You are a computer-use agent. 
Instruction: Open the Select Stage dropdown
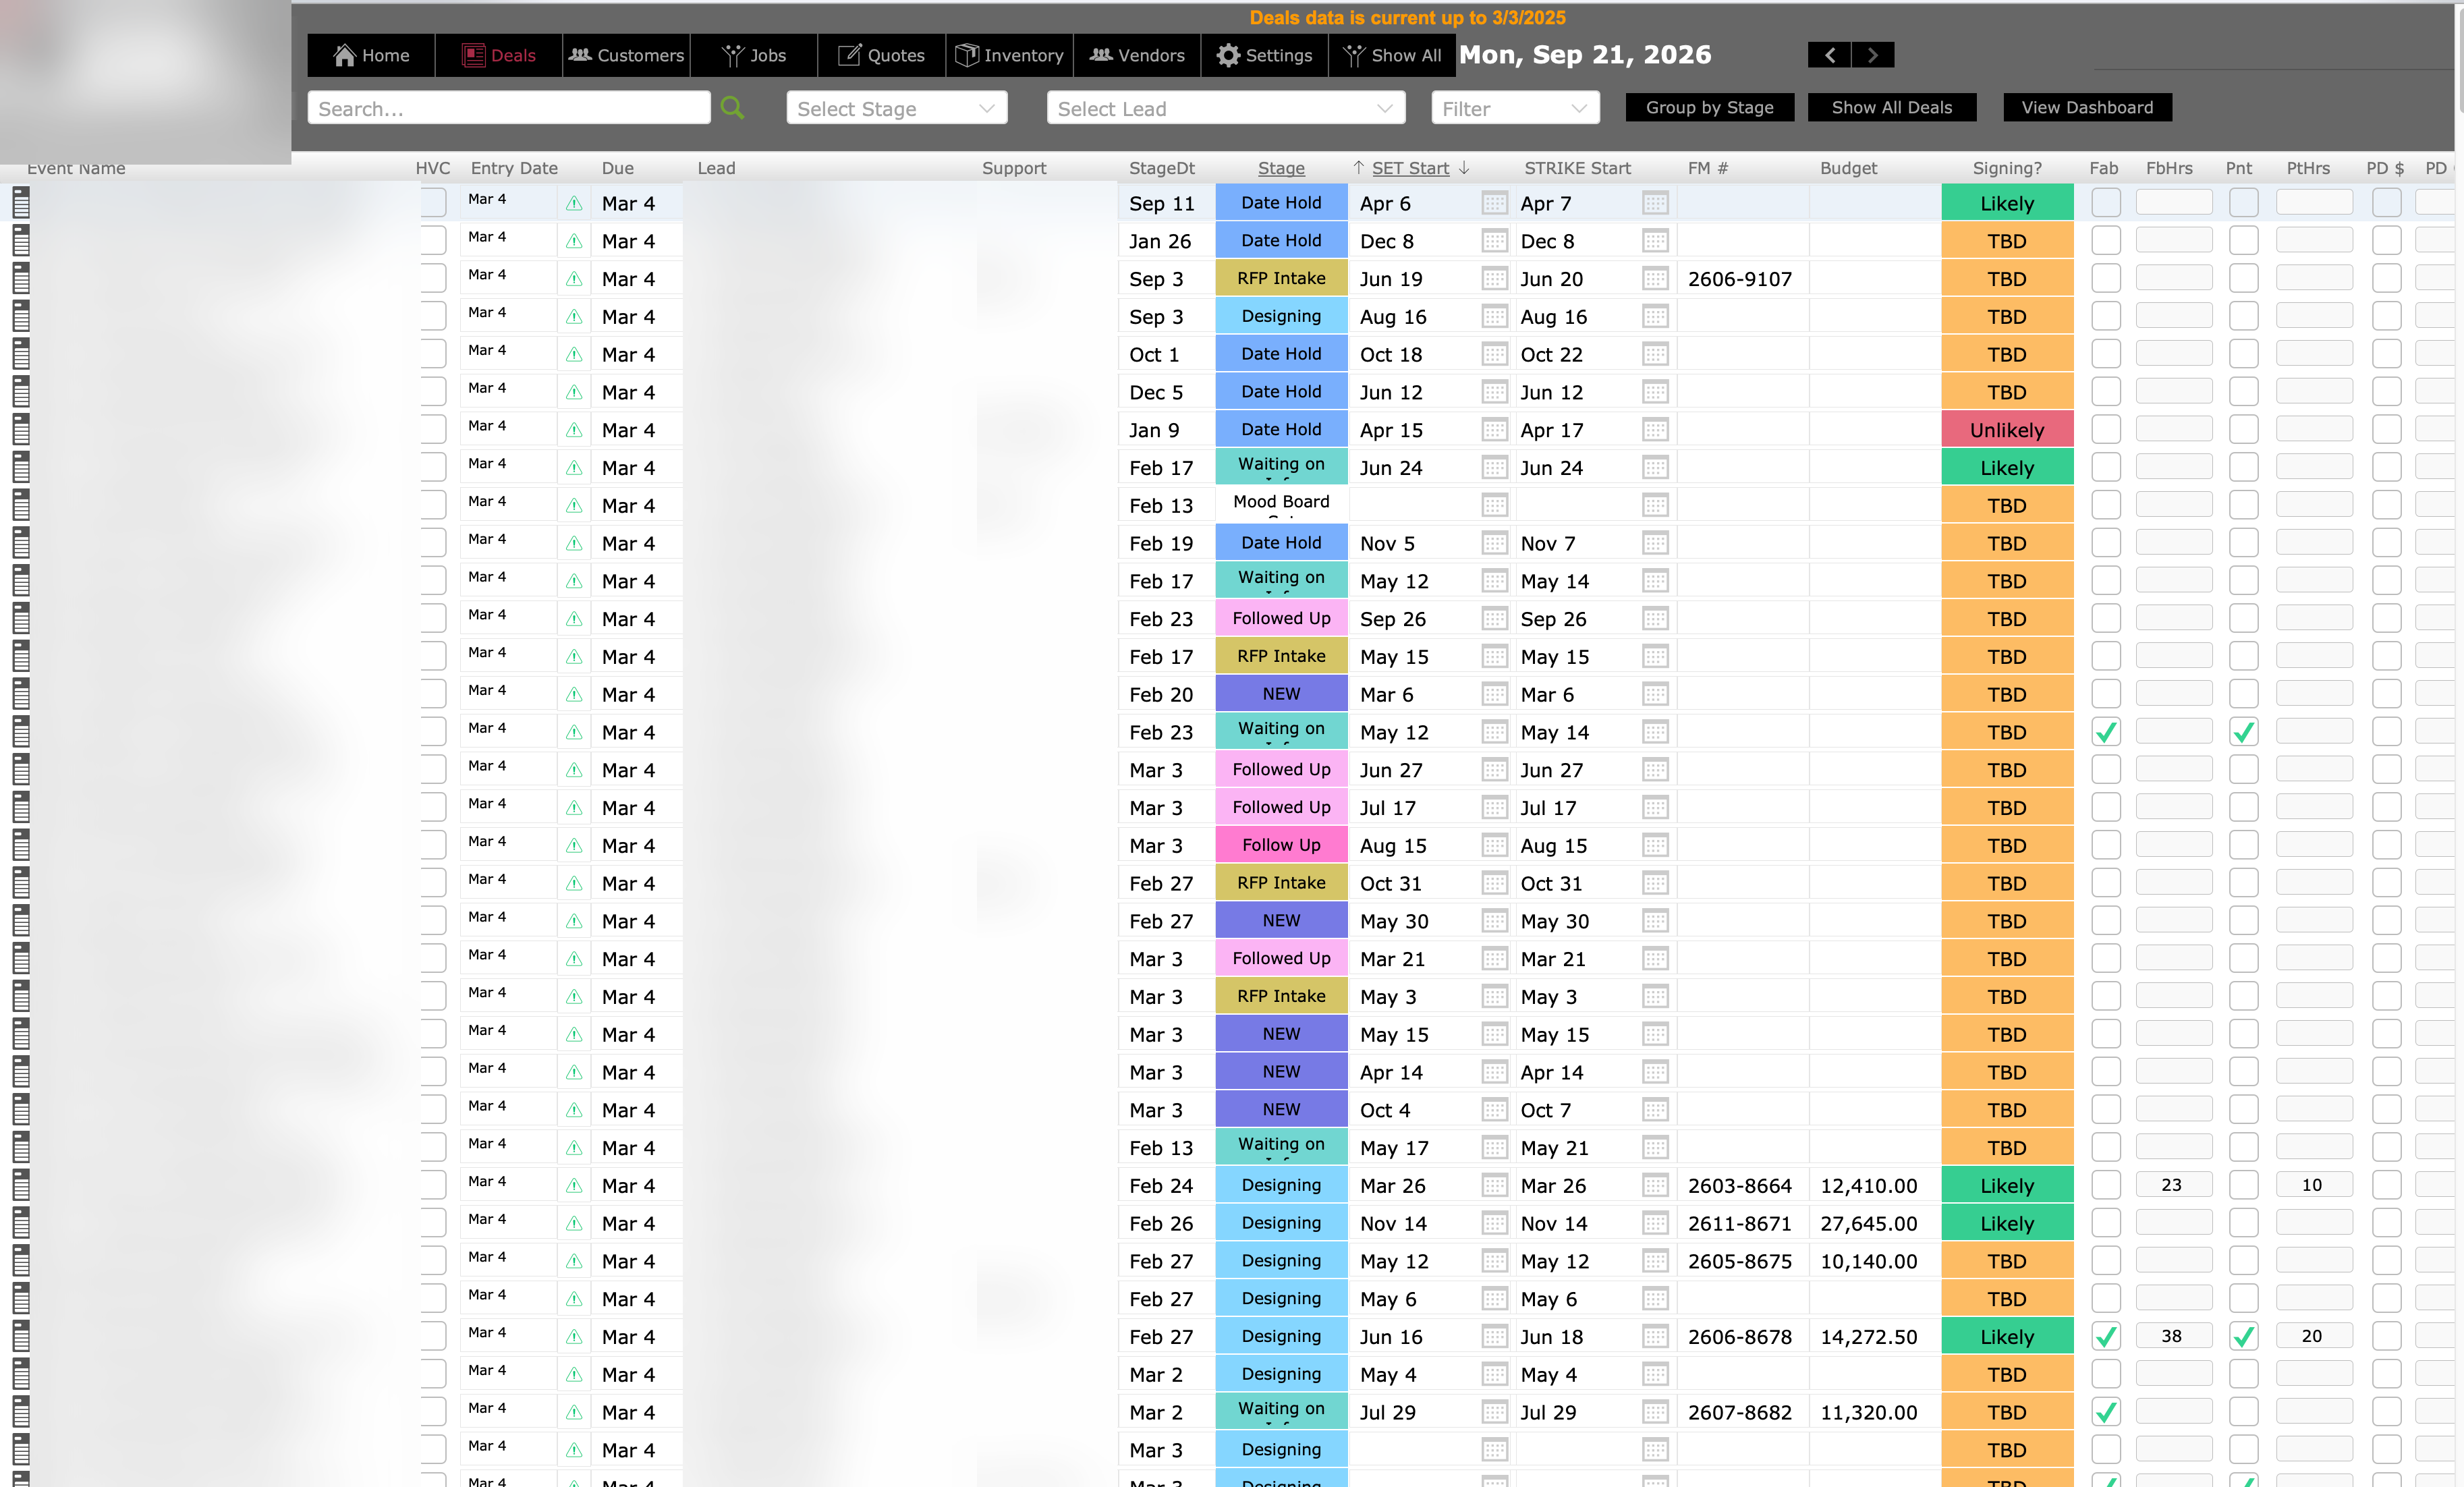point(896,108)
